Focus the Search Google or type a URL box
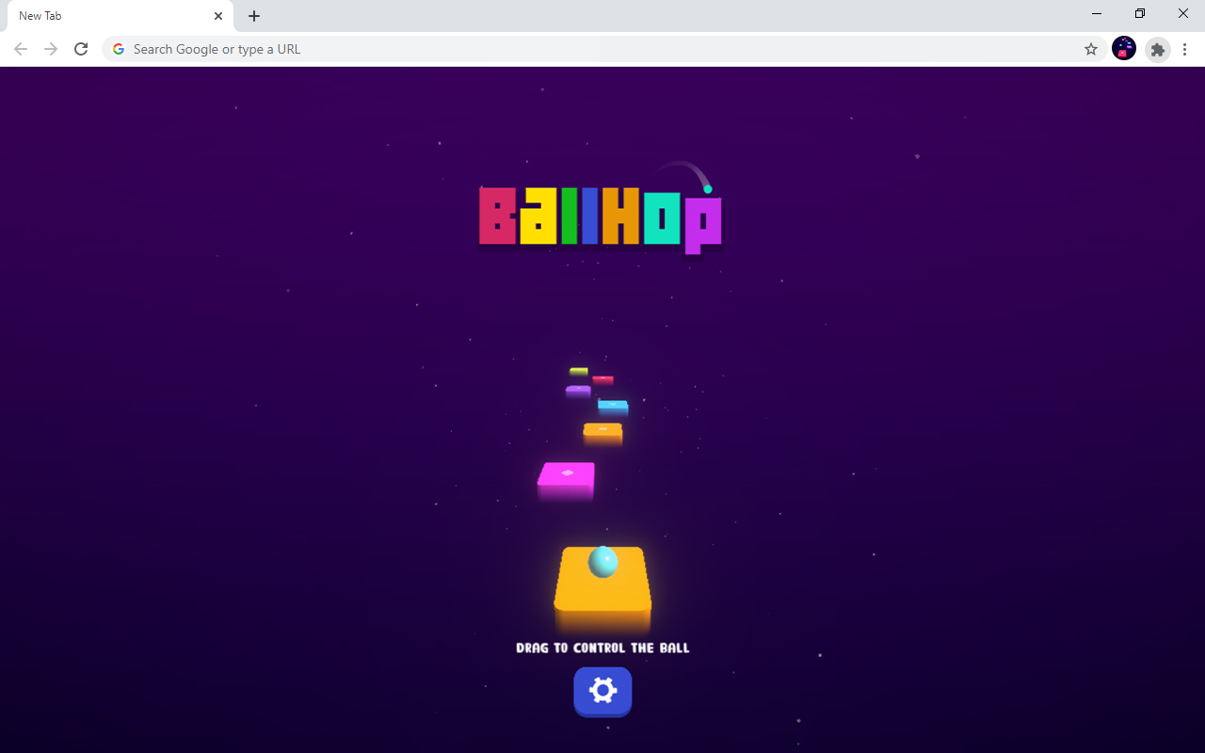Viewport: 1205px width, 753px height. (x=602, y=49)
